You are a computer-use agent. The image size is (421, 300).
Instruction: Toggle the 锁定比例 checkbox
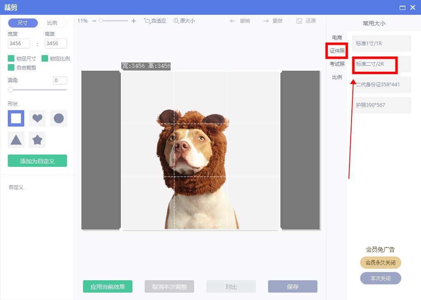click(x=45, y=58)
